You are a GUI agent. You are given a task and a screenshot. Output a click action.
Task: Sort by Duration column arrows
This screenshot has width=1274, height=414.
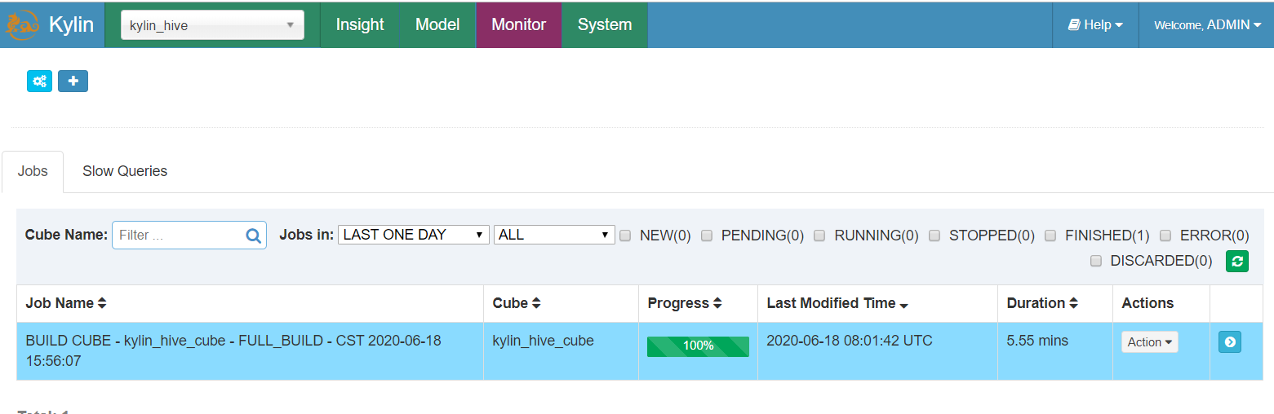click(x=1074, y=303)
